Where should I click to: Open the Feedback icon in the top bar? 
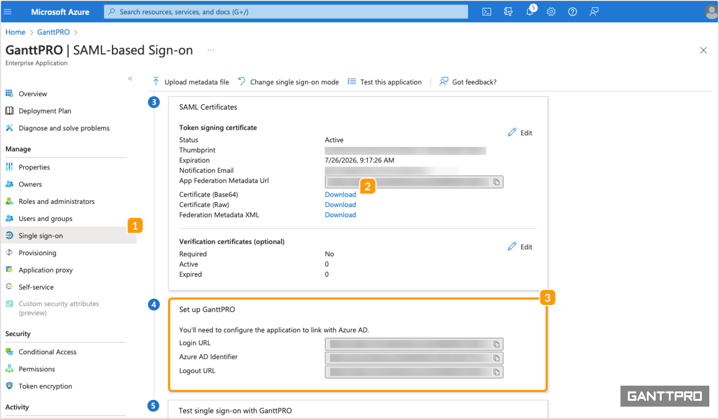pyautogui.click(x=594, y=12)
